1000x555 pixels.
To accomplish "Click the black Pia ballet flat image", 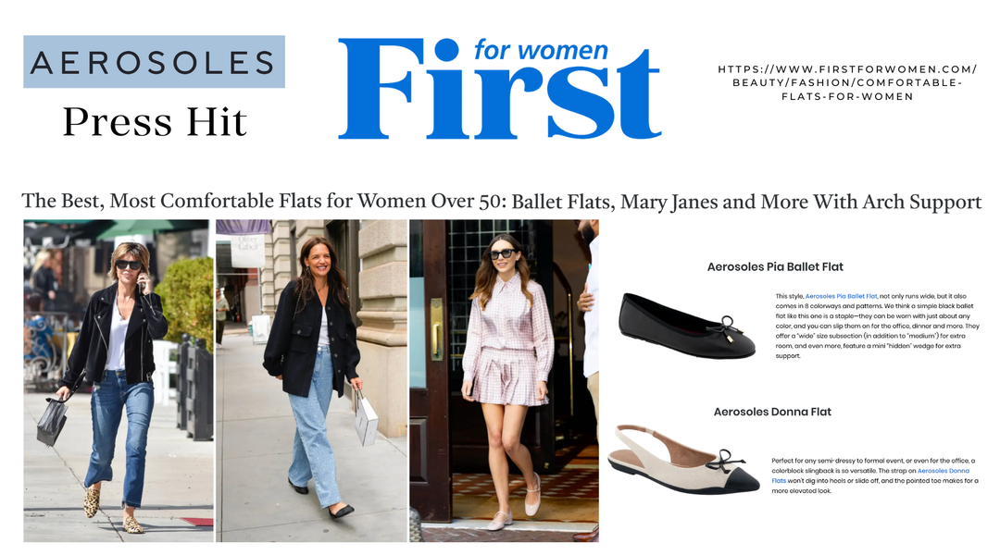I will (x=687, y=327).
